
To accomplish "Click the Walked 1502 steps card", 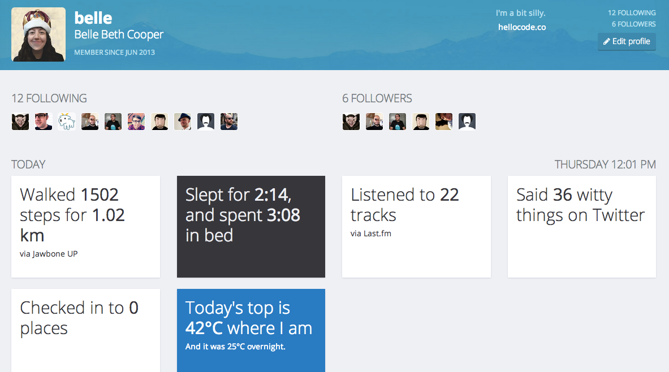I will [x=86, y=227].
